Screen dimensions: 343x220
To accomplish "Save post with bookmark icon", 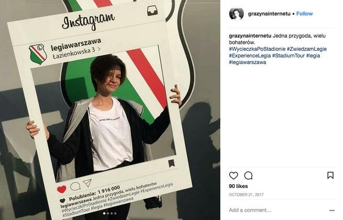I will click(x=330, y=175).
